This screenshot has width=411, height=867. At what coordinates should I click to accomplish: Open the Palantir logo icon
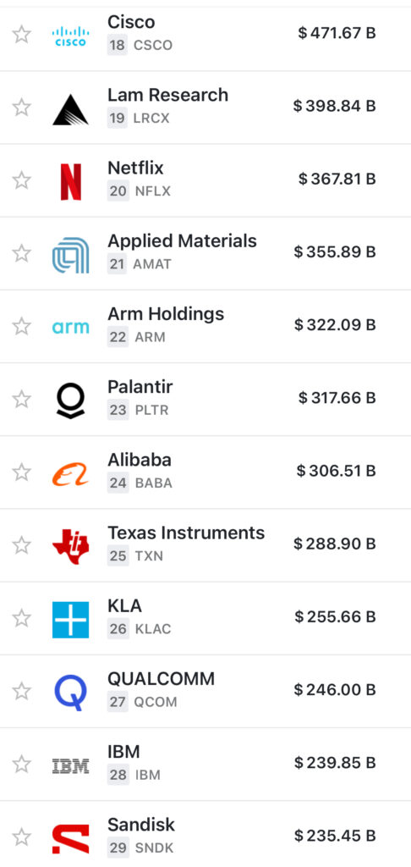click(x=70, y=400)
